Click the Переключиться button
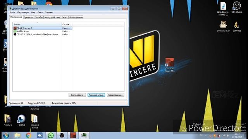The height and width of the screenshot is (139, 248). 96,95
